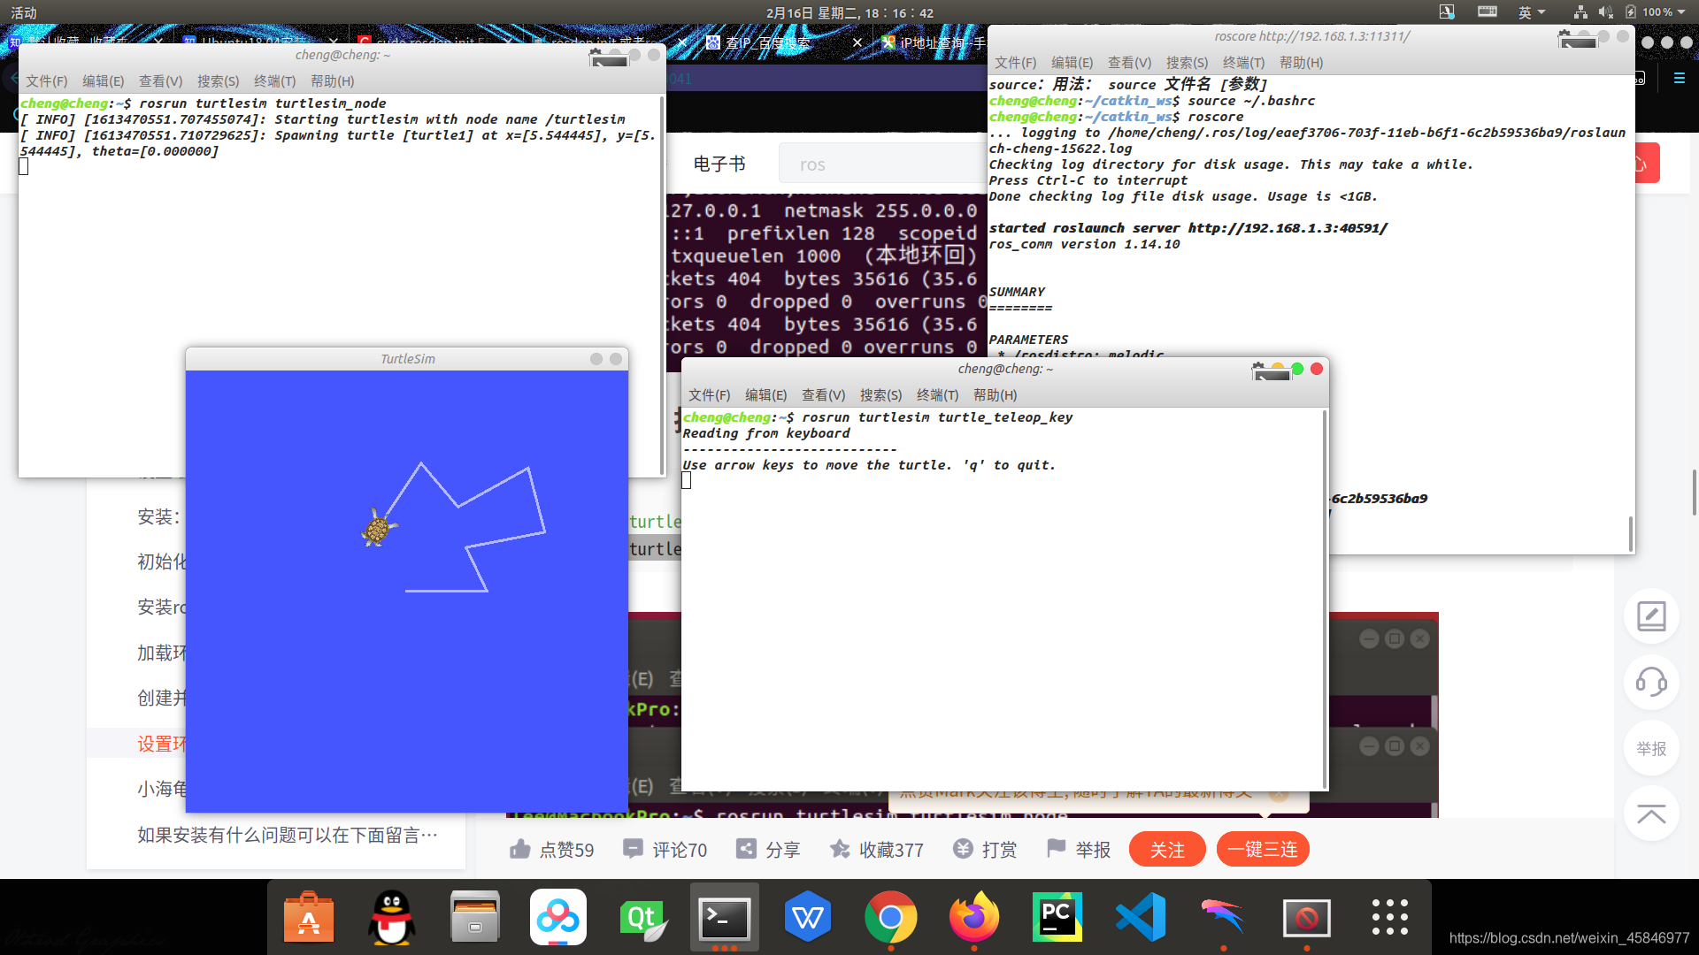Click the back-to-top arrow button
The height and width of the screenshot is (955, 1699).
click(x=1650, y=814)
